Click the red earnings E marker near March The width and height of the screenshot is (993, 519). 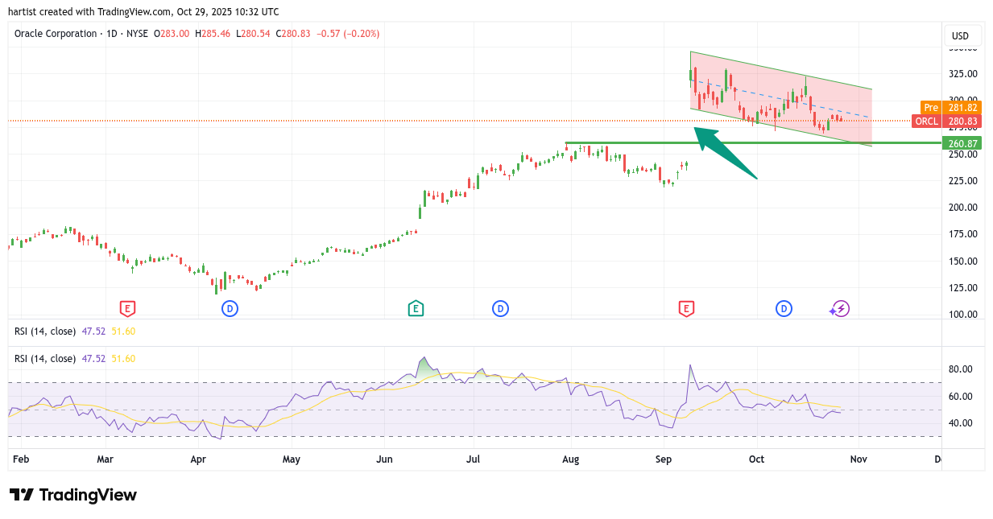click(x=127, y=308)
